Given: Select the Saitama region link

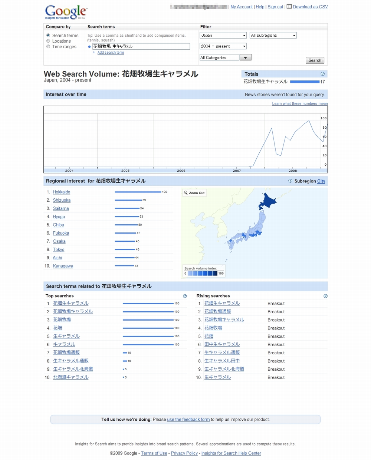Looking at the screenshot, I should [x=61, y=208].
